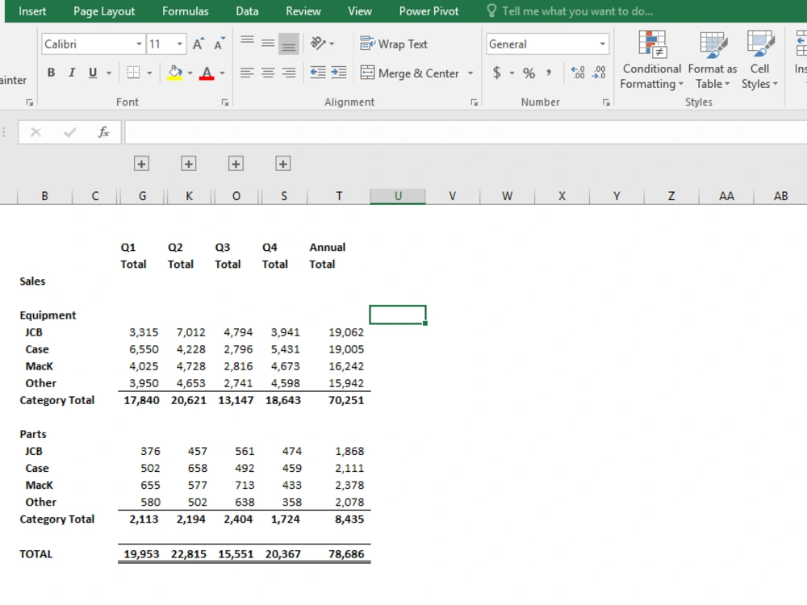Expand grouped columns before column O

pos(236,164)
